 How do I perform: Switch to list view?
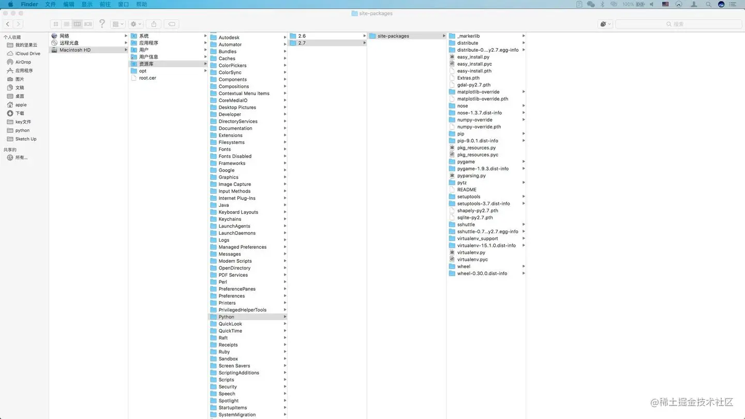67,24
